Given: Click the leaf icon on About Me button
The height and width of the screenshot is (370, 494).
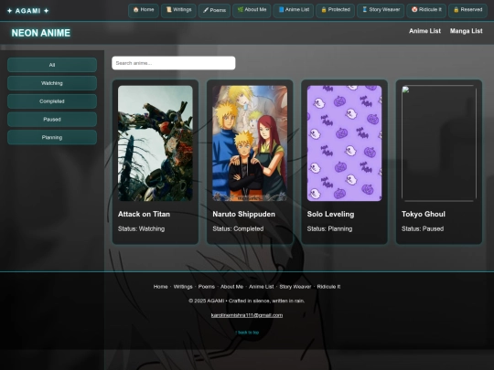Looking at the screenshot, I should coord(241,10).
